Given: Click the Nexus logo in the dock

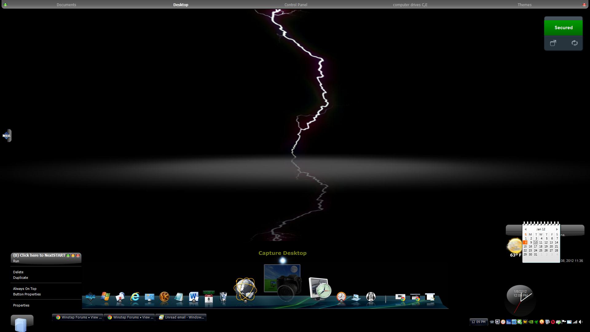Looking at the screenshot, I should [90, 297].
